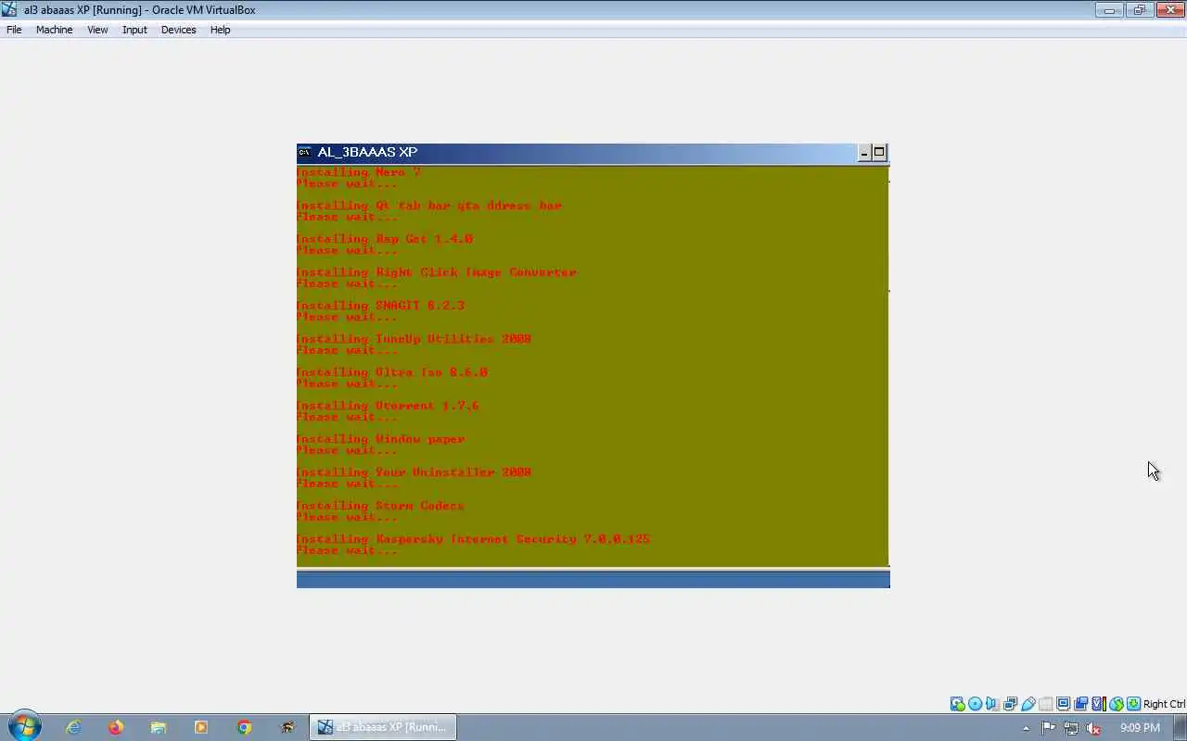Open Action Center flag tray icon
The width and height of the screenshot is (1187, 741).
pyautogui.click(x=1048, y=728)
